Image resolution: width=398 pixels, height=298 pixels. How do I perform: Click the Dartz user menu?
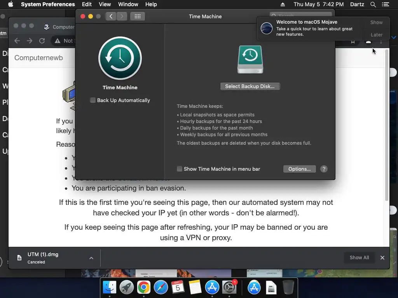point(357,4)
